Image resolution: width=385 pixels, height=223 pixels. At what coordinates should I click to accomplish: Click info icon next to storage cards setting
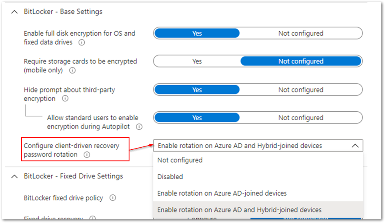(72, 70)
